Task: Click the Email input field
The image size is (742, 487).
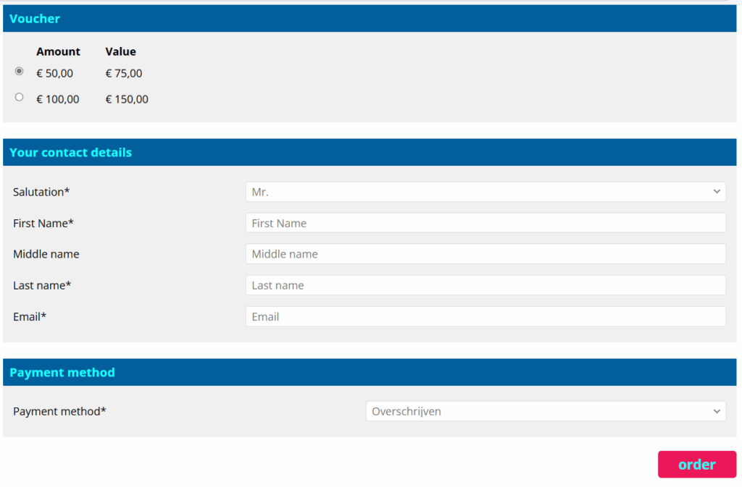Action: pos(485,316)
